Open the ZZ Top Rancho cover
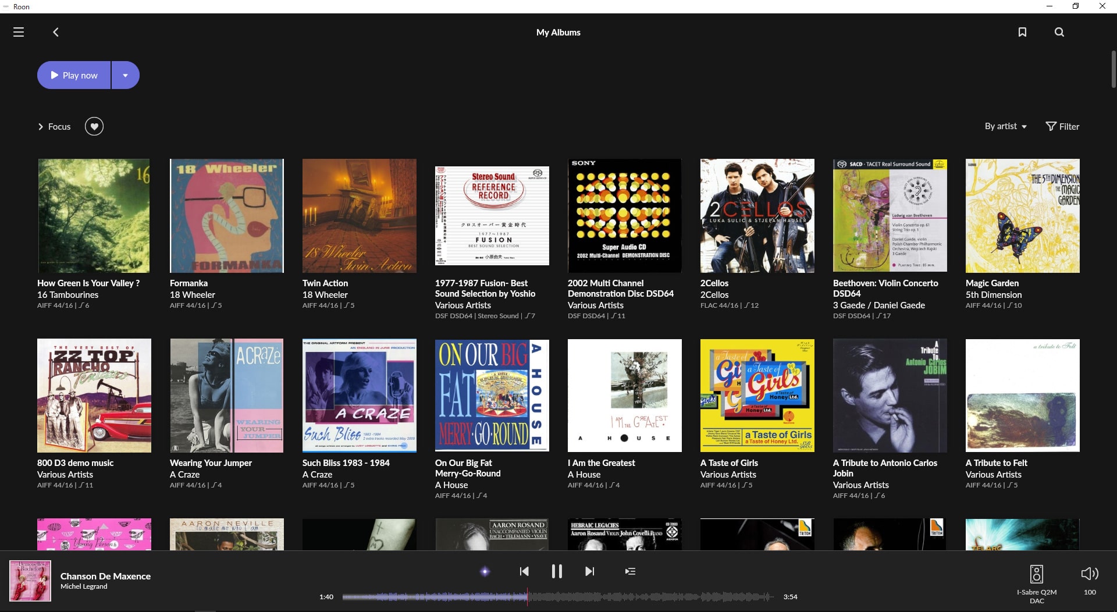Viewport: 1117px width, 612px height. (94, 396)
